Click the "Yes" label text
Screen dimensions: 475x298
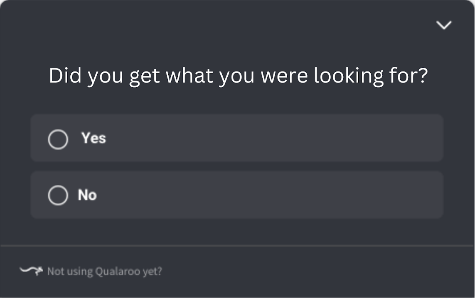coord(94,138)
